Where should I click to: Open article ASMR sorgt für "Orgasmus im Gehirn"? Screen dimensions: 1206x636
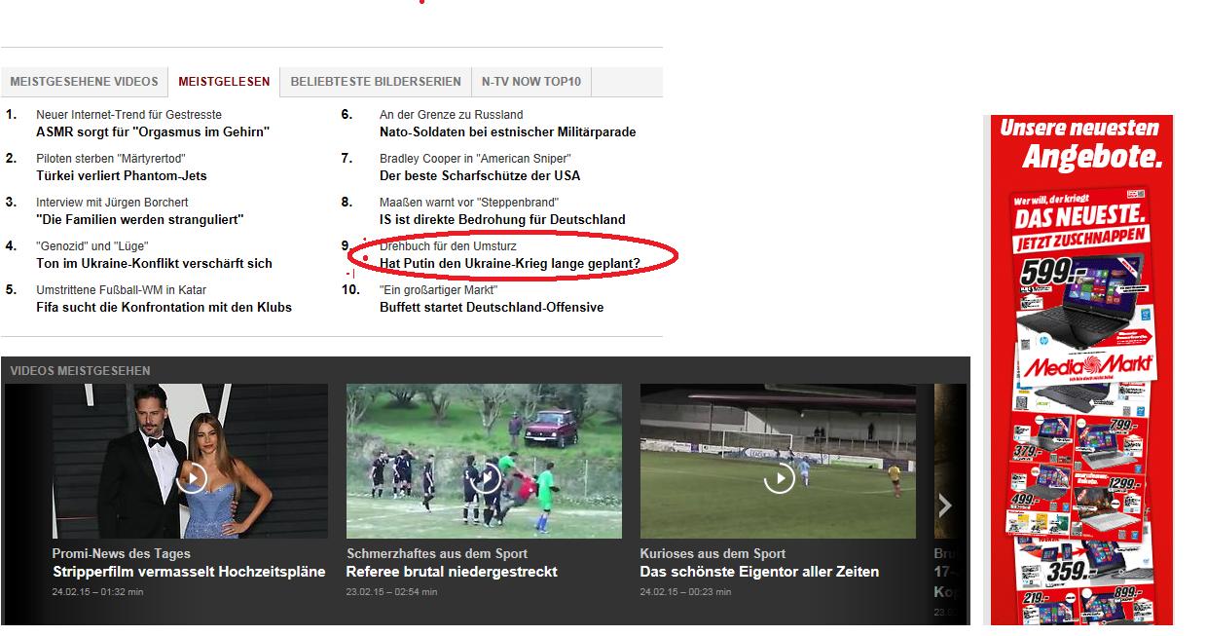153,131
